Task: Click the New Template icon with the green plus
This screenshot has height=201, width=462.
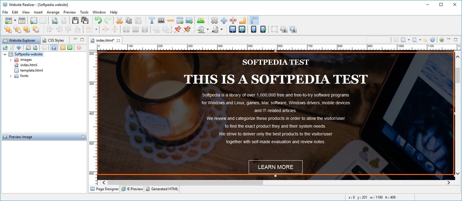Action: point(34,20)
